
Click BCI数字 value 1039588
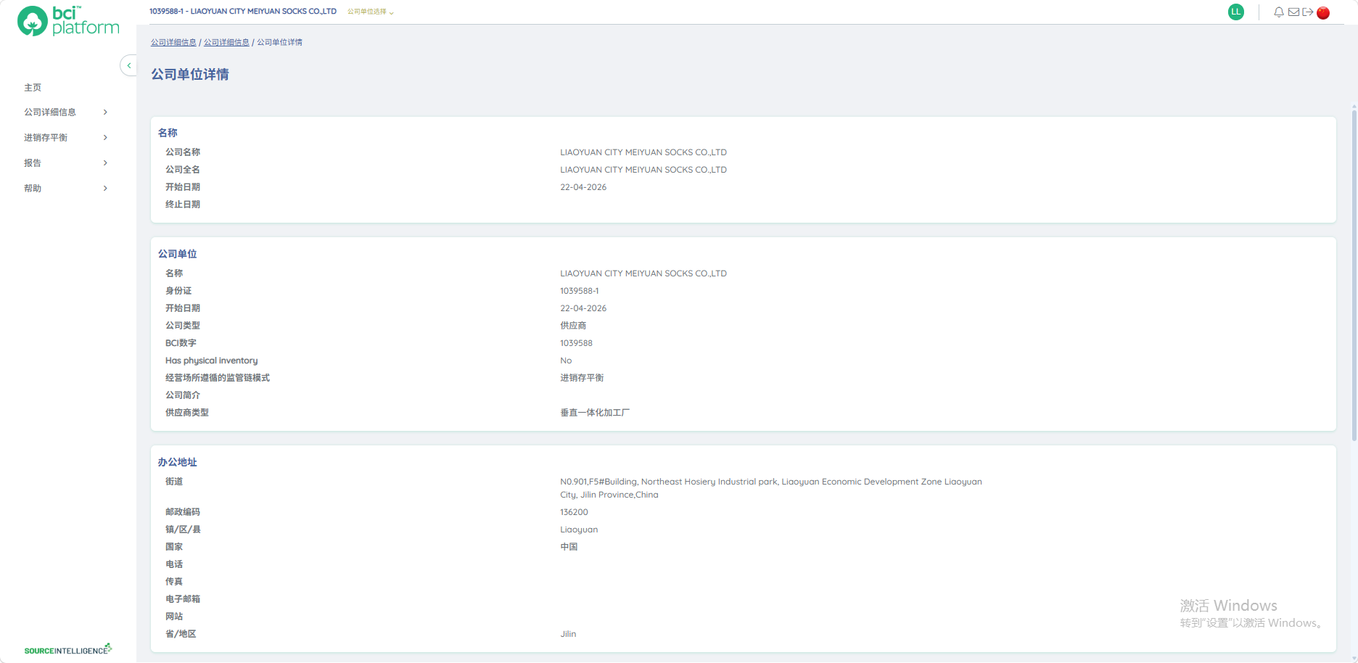tap(576, 343)
